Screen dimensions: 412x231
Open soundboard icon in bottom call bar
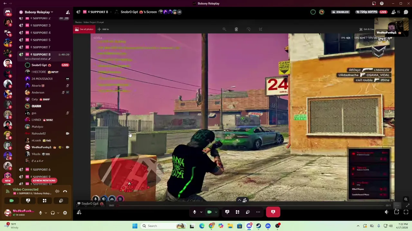[248, 212]
